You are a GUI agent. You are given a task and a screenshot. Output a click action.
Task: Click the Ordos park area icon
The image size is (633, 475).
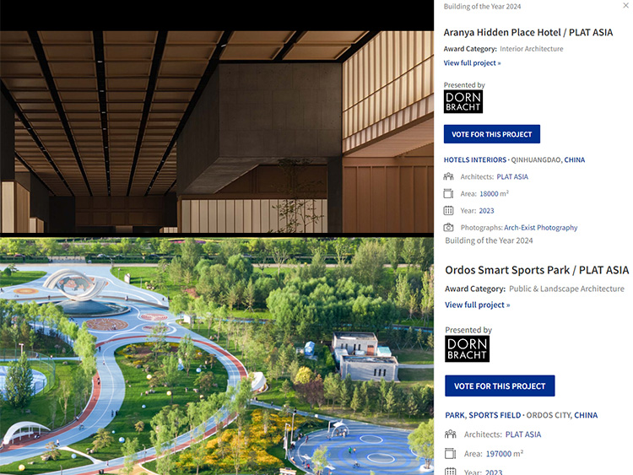(x=450, y=454)
